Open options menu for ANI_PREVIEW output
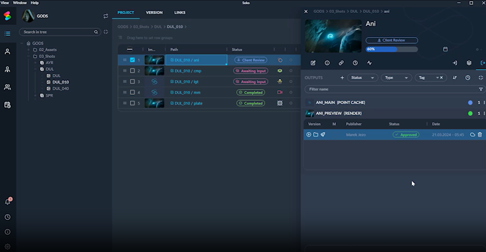Screen dimensions: 486x252 pyautogui.click(x=484, y=113)
